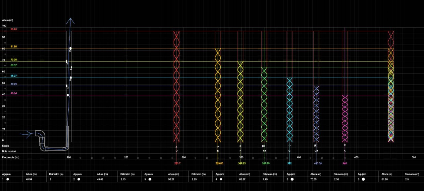
Task: Click the red D note standing wave
Action: coord(176,86)
